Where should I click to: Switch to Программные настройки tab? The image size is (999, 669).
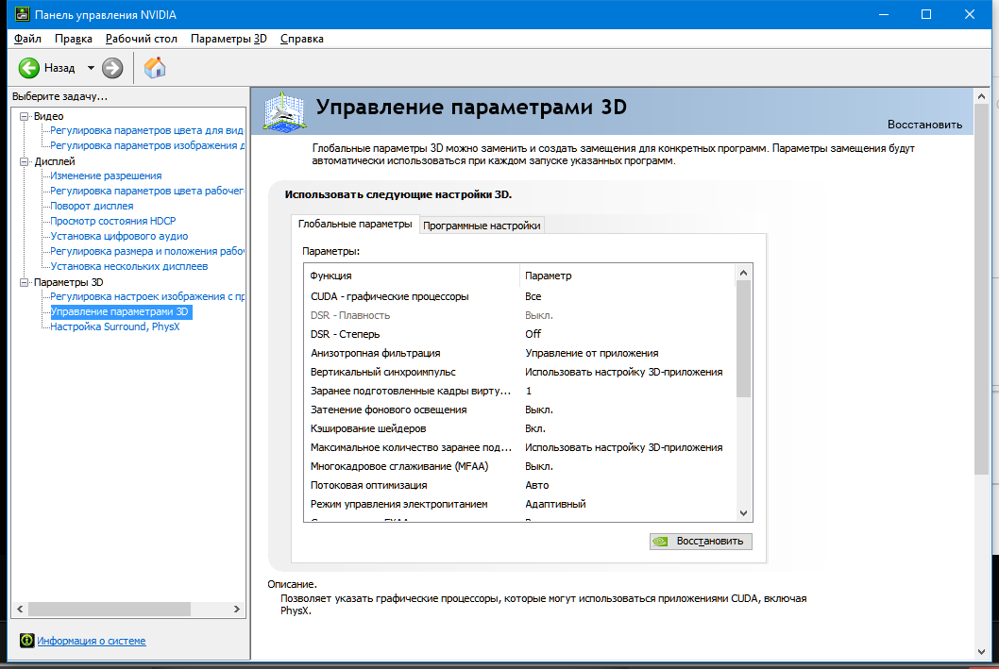[482, 226]
